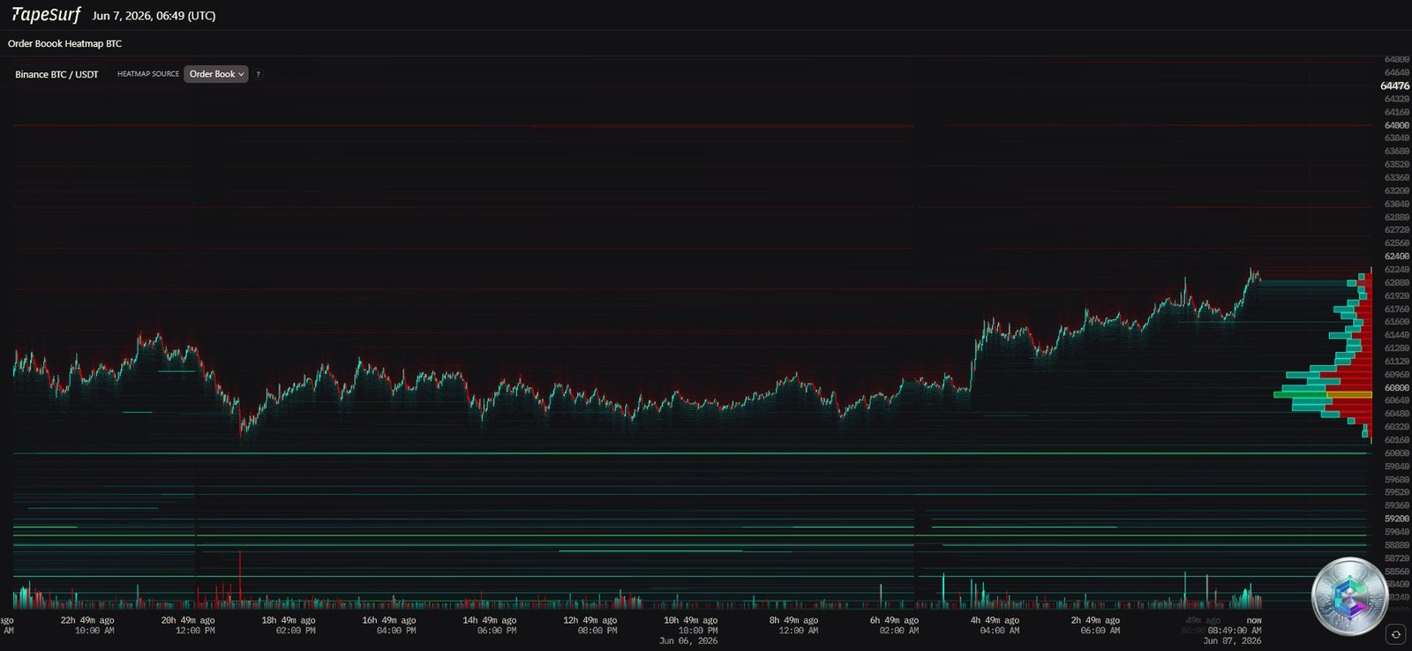Click the question mark help icon
The height and width of the screenshot is (651, 1412).
pos(258,74)
